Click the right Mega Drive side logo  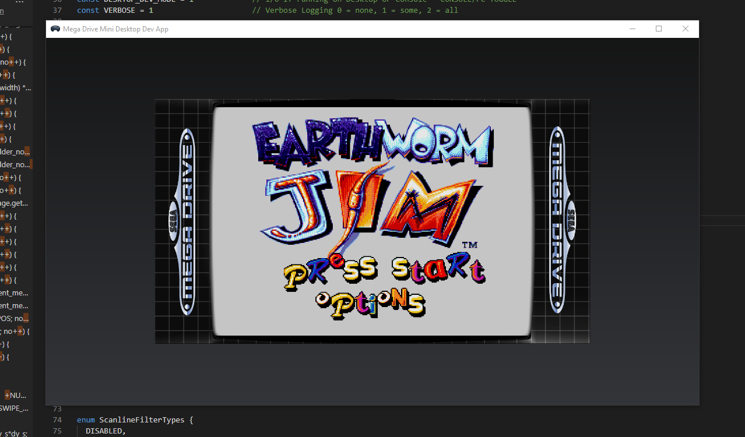coord(564,220)
